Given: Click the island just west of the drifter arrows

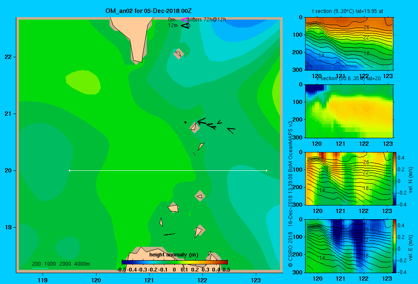Looking at the screenshot, I should (x=195, y=127).
